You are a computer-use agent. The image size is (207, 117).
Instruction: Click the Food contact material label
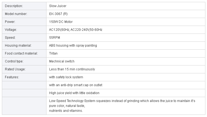(21, 53)
